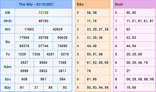Select Đầu row values 06, 08
This screenshot has height=92, width=156.
click(x=92, y=13)
